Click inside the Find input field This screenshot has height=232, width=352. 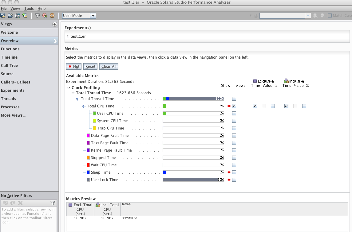[x=283, y=16]
